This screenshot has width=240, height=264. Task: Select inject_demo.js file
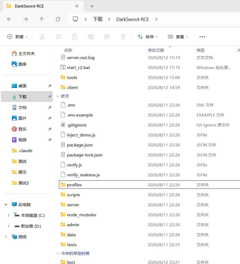(x=149, y=135)
